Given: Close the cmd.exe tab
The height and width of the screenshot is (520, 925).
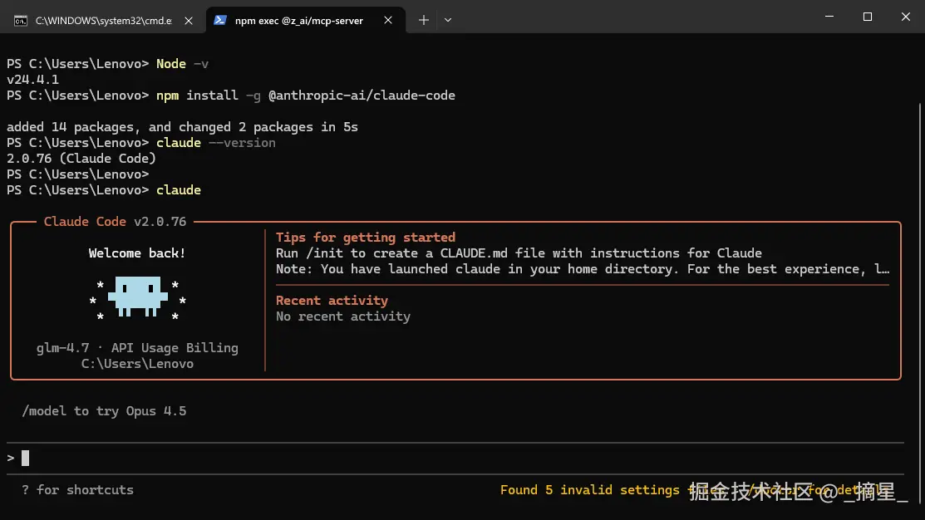Looking at the screenshot, I should pyautogui.click(x=189, y=20).
